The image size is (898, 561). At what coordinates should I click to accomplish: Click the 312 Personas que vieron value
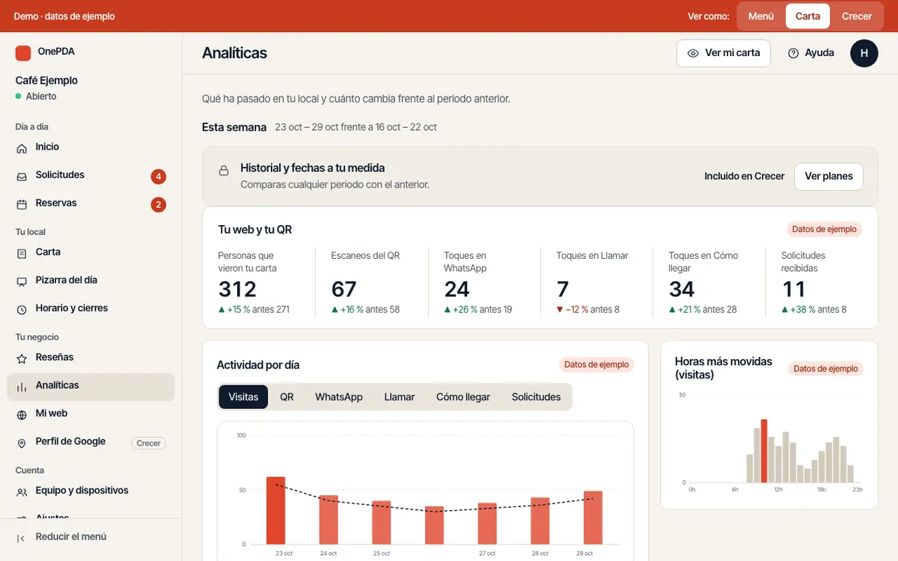(237, 289)
